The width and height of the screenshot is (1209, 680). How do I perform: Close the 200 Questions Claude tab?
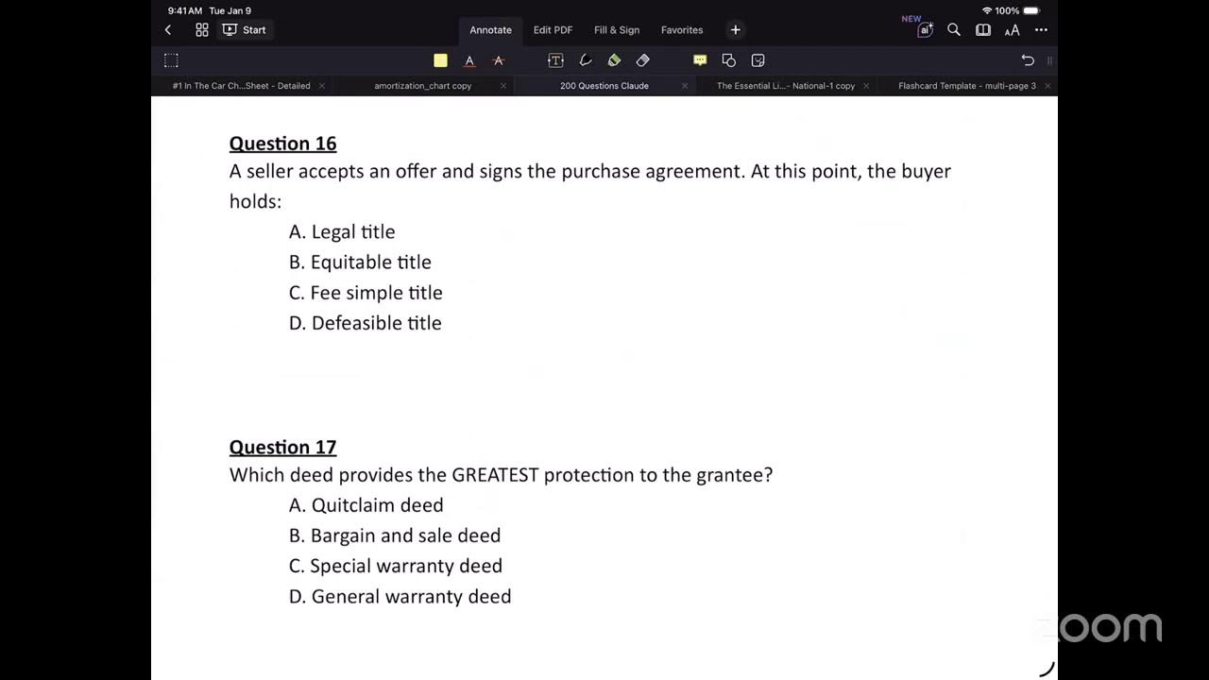tap(685, 86)
